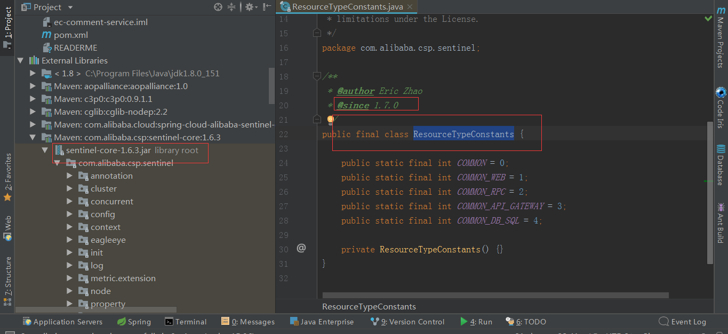Expand the annotation package
This screenshot has width=728, height=334.
69,176
